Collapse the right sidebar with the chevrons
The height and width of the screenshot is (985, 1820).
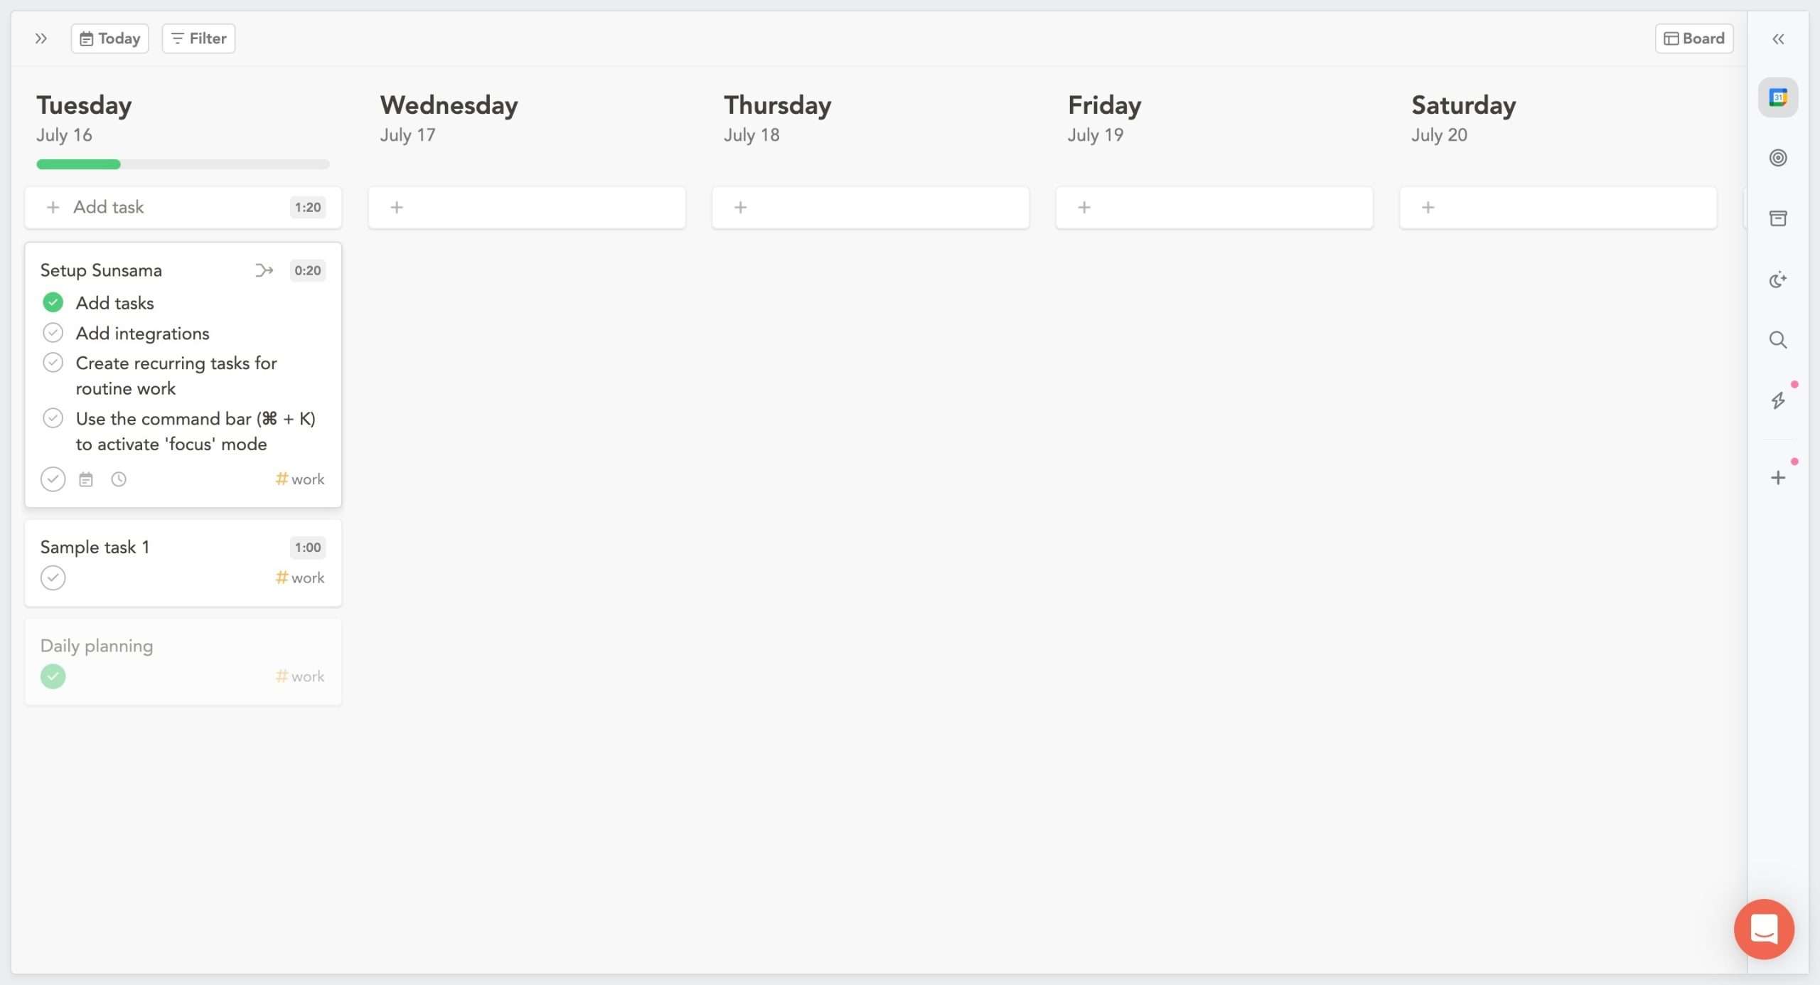click(x=1779, y=39)
